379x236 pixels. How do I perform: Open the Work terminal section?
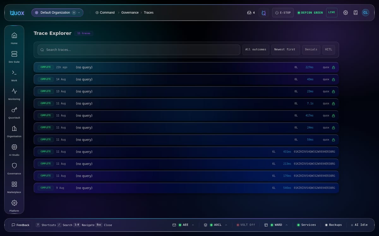point(14,75)
